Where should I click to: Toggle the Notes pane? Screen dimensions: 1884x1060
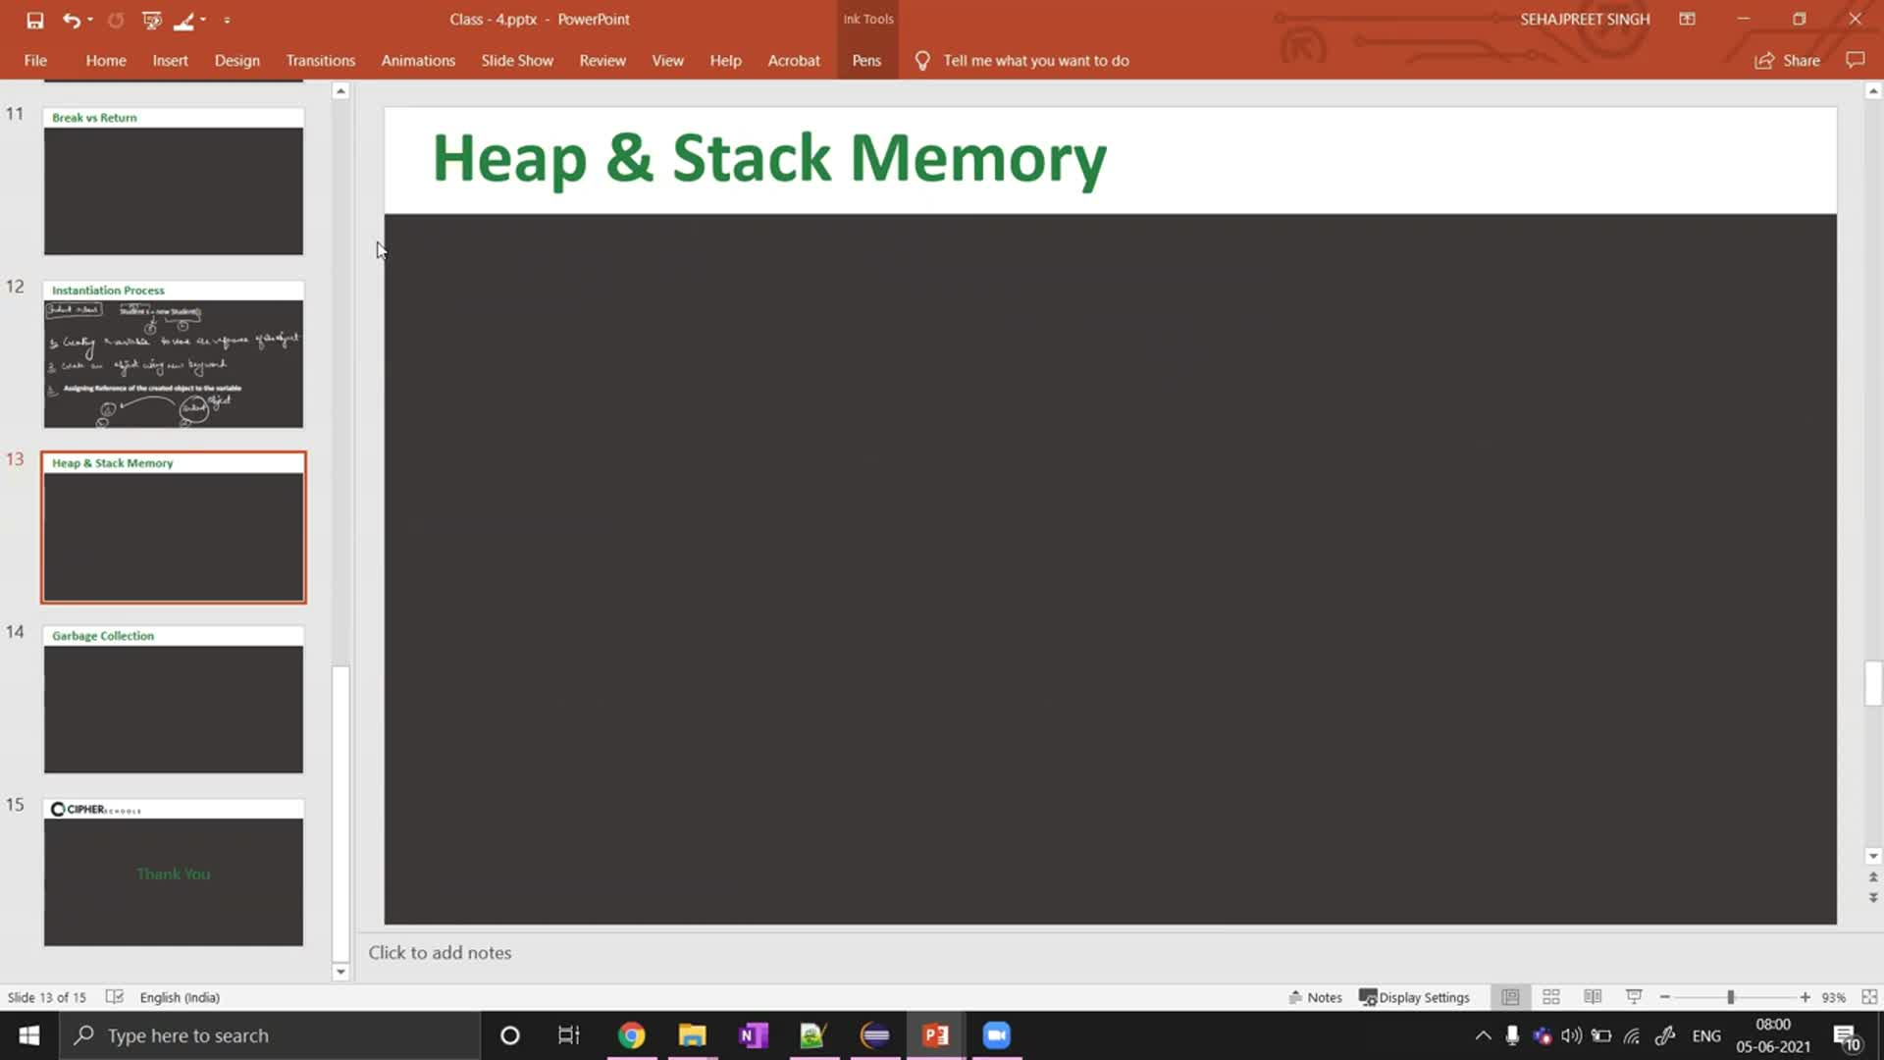pos(1315,996)
